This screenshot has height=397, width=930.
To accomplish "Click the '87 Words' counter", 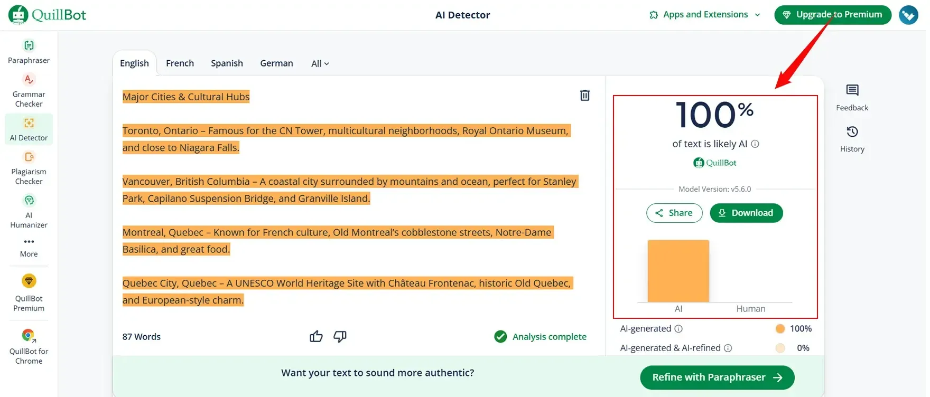I will (x=142, y=337).
